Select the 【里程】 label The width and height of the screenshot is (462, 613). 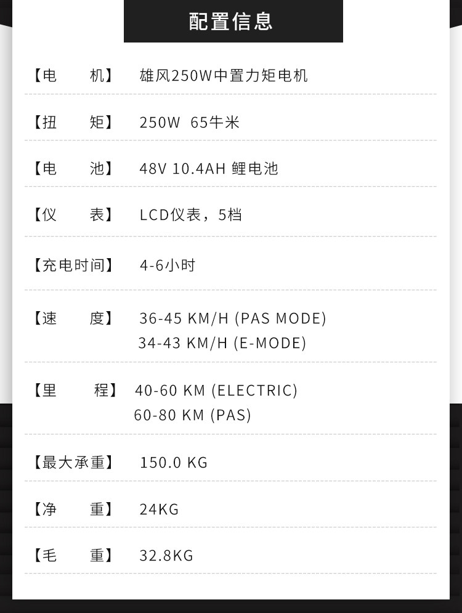point(74,390)
